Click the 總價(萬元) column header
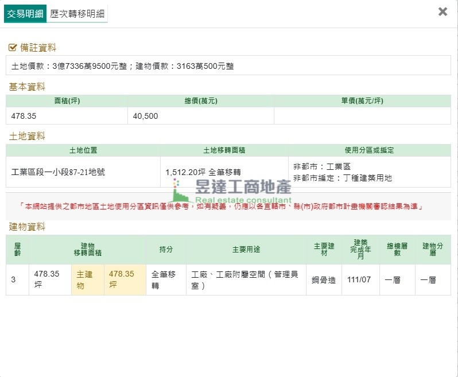The width and height of the screenshot is (458, 377). click(200, 101)
